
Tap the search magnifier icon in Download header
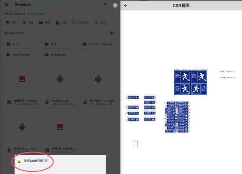[x=106, y=4]
